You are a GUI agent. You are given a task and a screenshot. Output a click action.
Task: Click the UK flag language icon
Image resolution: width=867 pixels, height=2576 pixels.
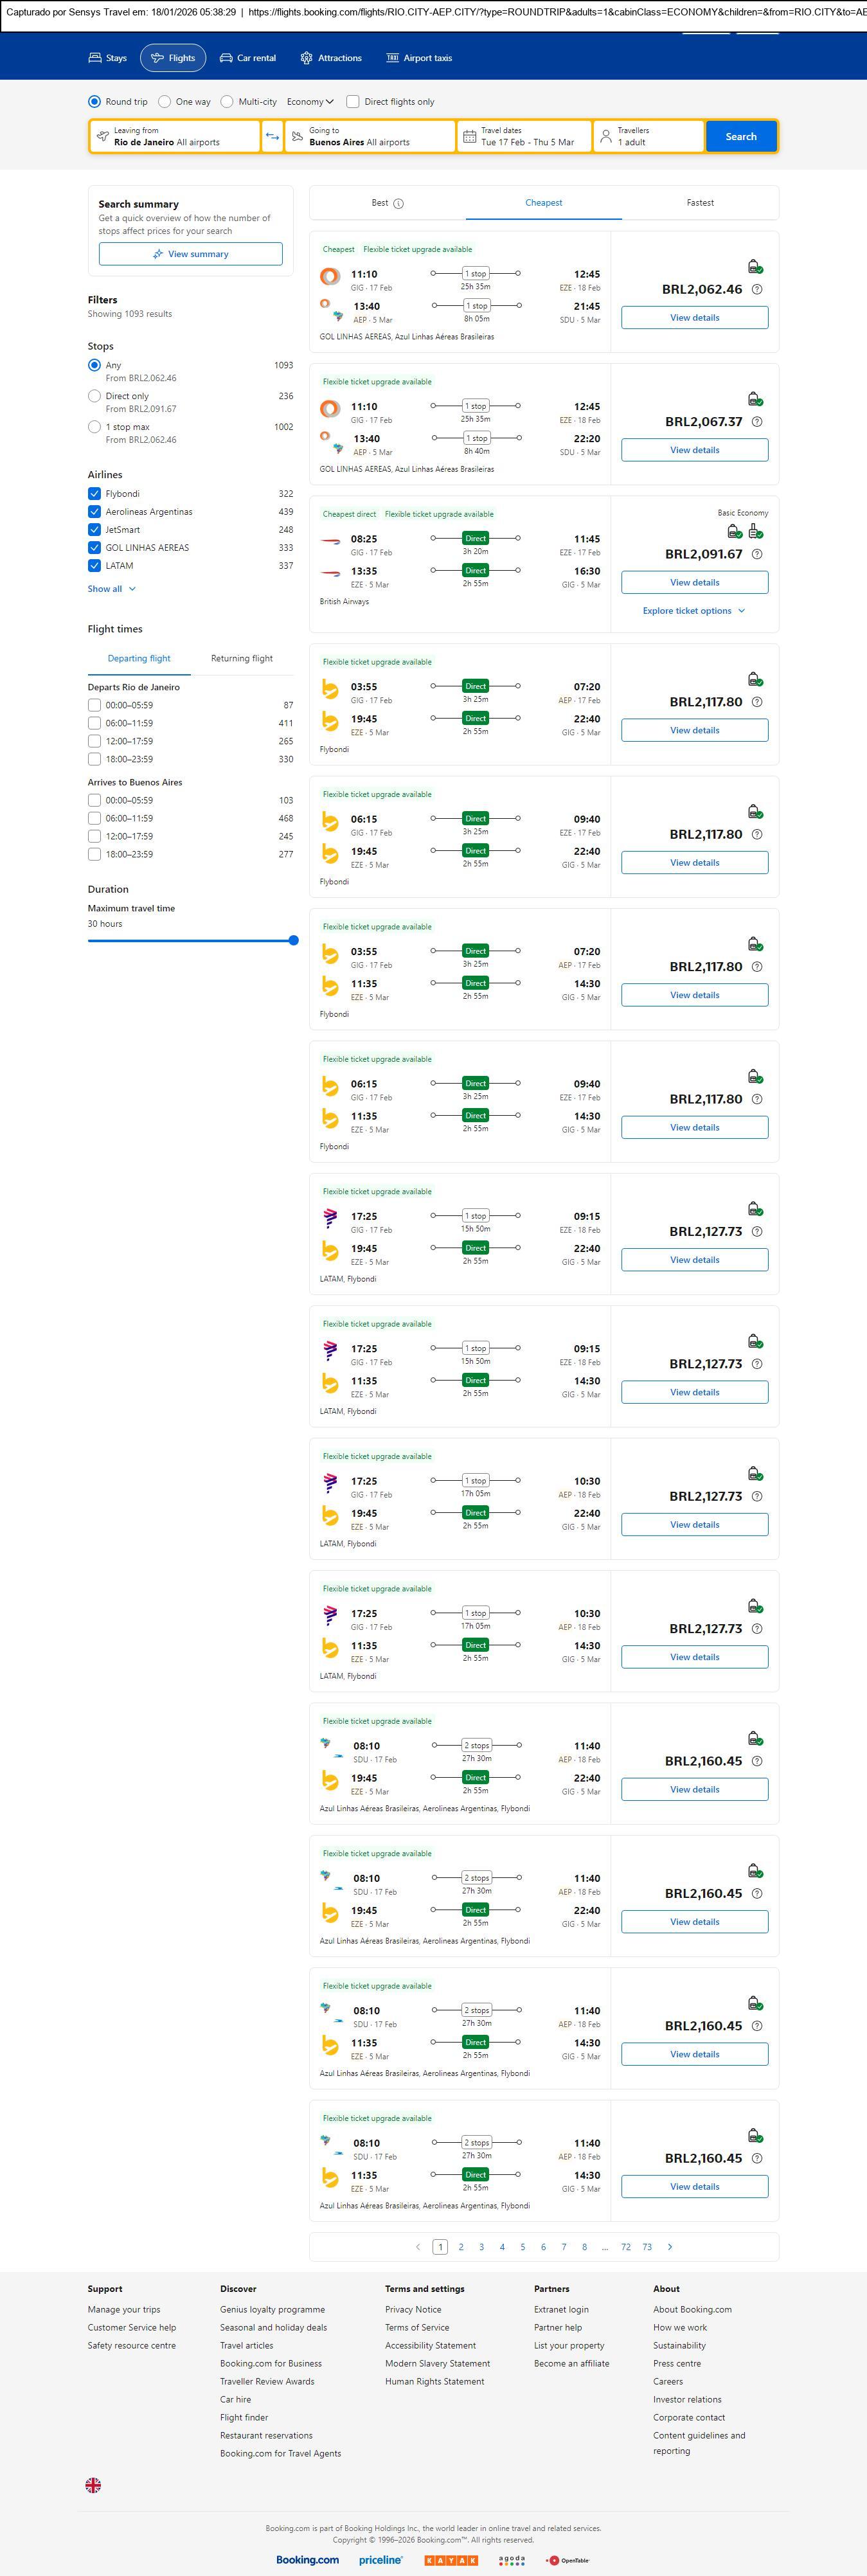93,2484
